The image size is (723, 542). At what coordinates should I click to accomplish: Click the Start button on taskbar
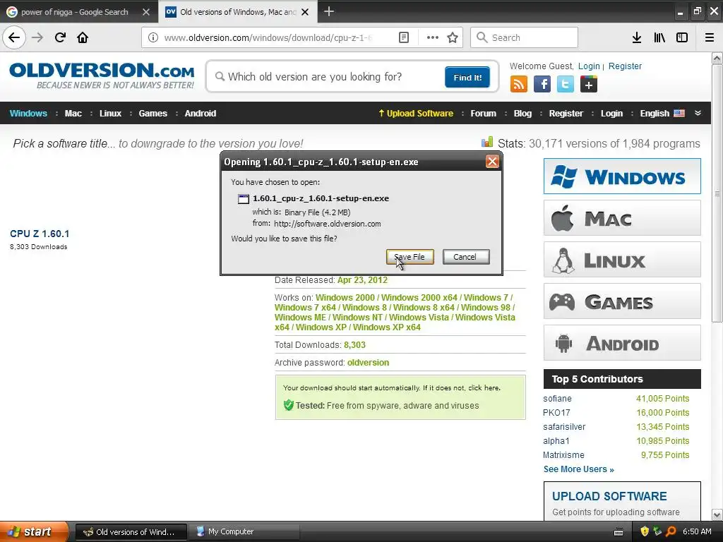(34, 531)
